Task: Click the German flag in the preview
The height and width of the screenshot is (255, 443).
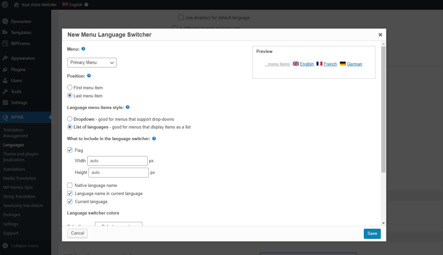Action: coord(343,64)
